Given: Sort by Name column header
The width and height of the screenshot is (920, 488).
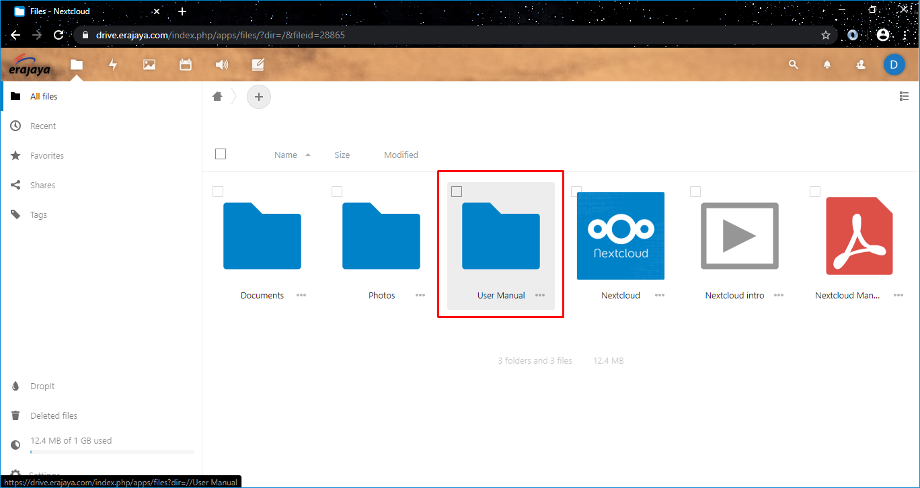Looking at the screenshot, I should [x=286, y=155].
